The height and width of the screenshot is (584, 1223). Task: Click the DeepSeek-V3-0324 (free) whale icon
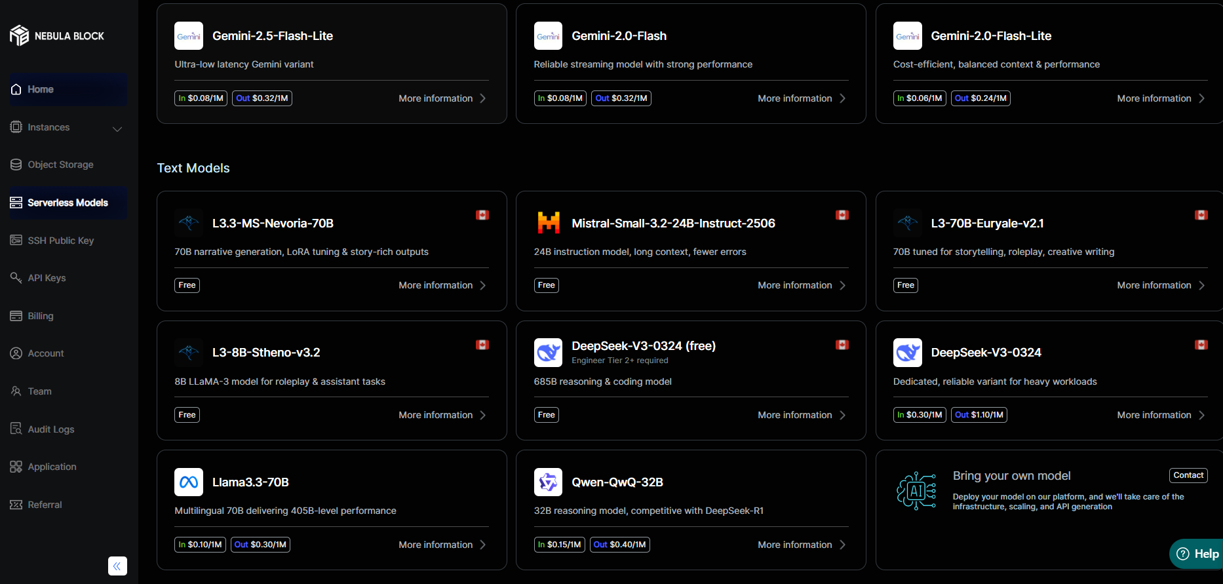click(548, 353)
